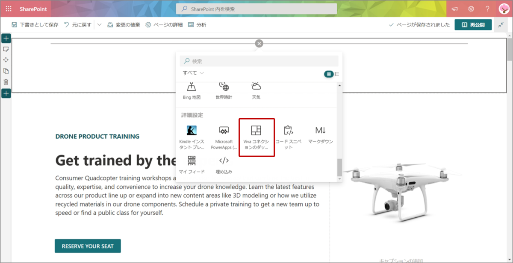Viewport: 513px width, 263px height.
Task: Click 下書きとして保存 save draft
Action: pos(35,25)
